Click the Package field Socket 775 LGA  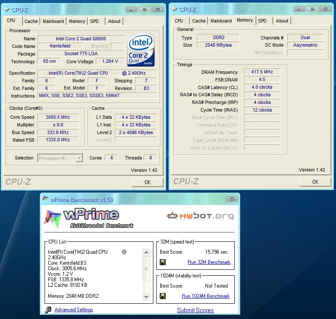(x=81, y=53)
